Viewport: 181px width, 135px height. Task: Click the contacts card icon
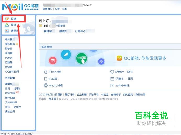7,31
